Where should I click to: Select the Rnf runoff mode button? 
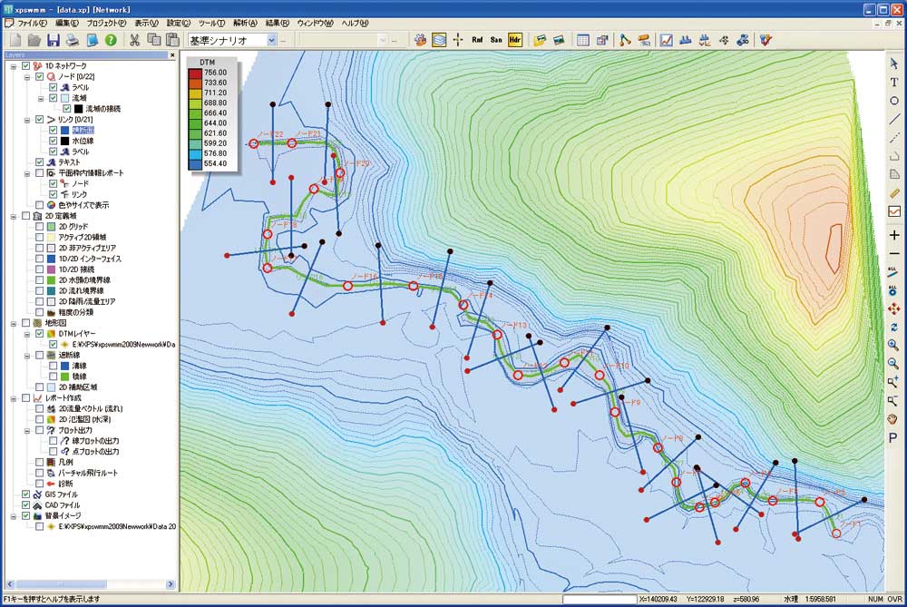(x=477, y=40)
